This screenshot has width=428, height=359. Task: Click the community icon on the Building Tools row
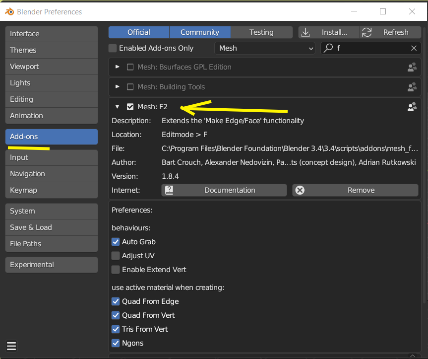(x=412, y=87)
